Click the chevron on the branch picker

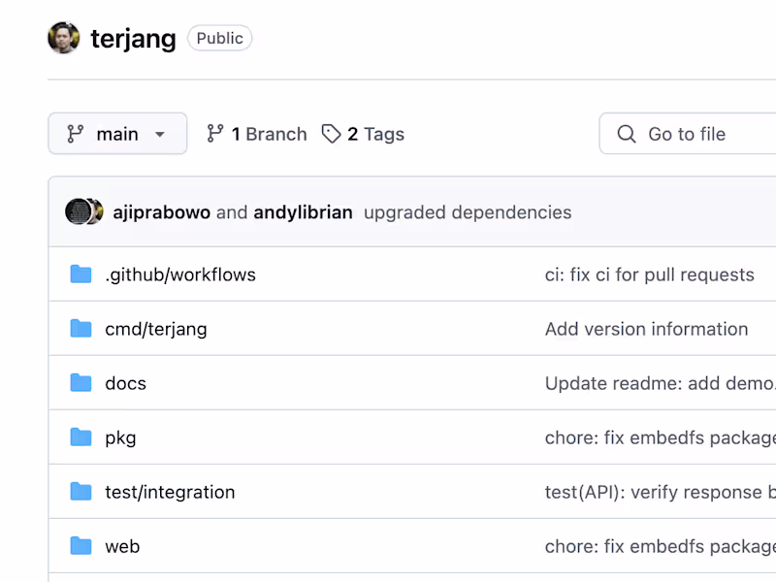click(159, 134)
